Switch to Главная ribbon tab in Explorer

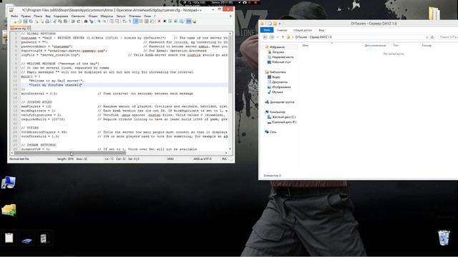282,30
